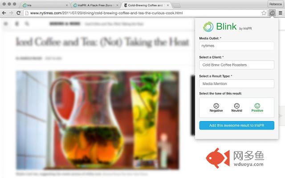The width and height of the screenshot is (285, 178).
Task: Select the Negative tone face
Action: (216, 108)
